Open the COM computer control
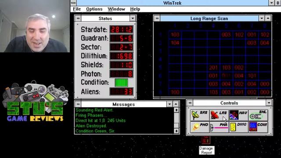 click(258, 127)
